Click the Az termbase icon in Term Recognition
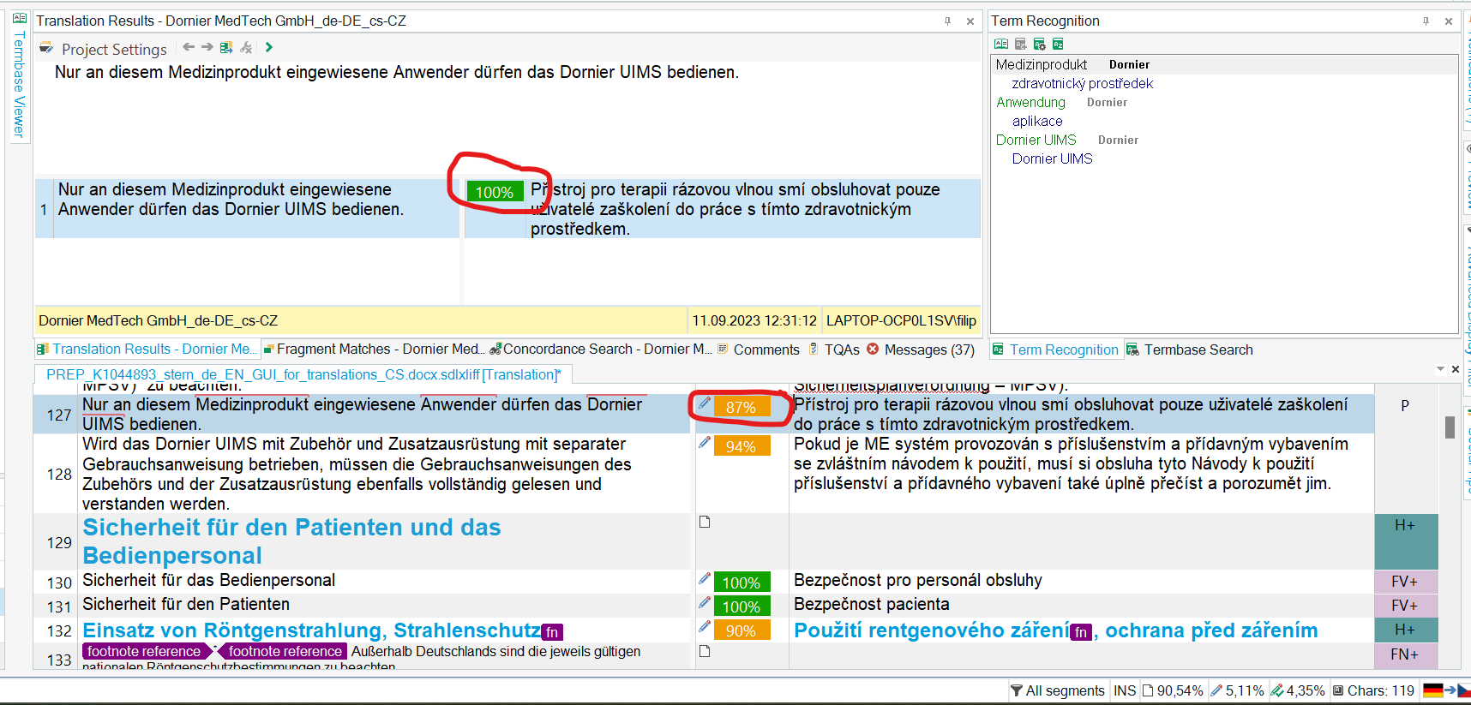1471x705 pixels. 1058,44
